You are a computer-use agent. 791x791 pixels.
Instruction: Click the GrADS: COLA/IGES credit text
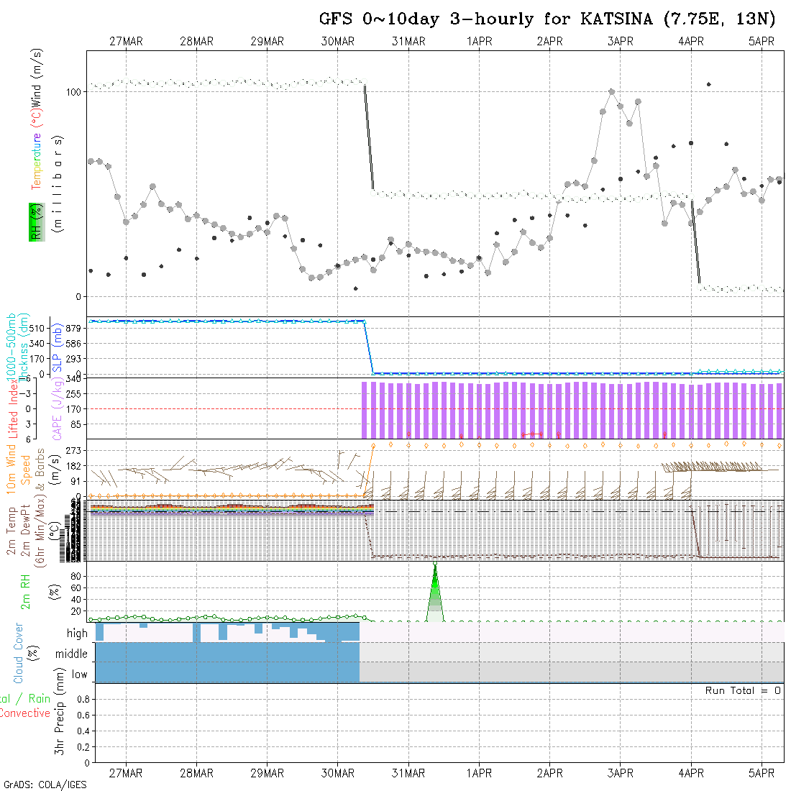(45, 785)
